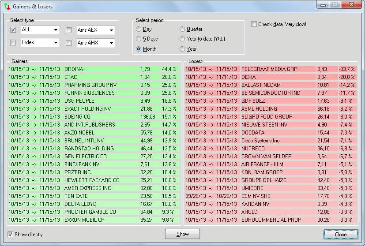Select the 5 Days period option

tap(139, 39)
